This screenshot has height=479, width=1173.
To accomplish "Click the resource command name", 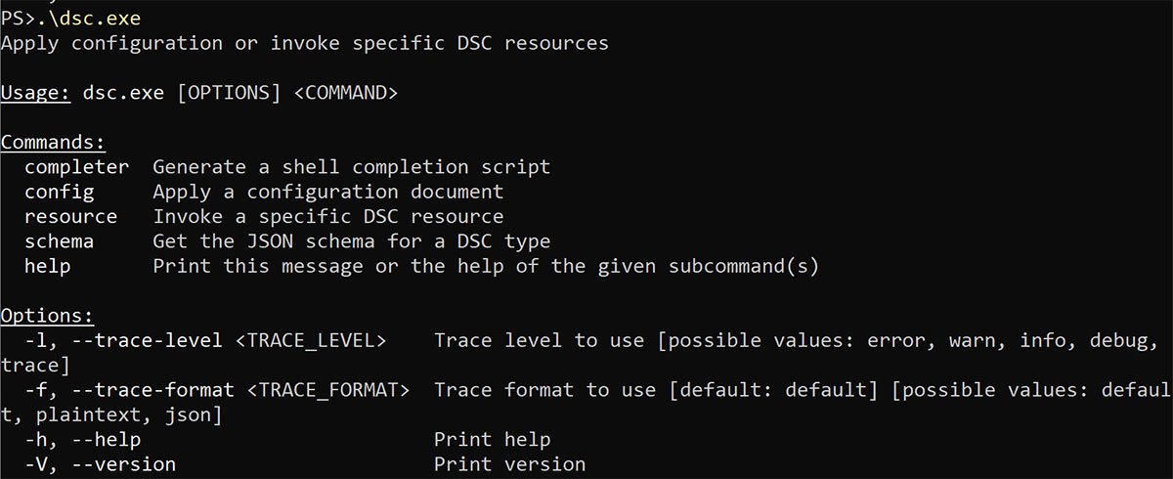I will coord(70,216).
